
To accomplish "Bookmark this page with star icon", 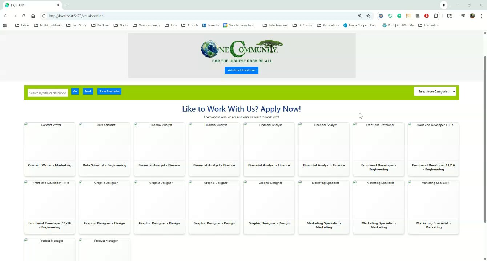I will pyautogui.click(x=368, y=16).
